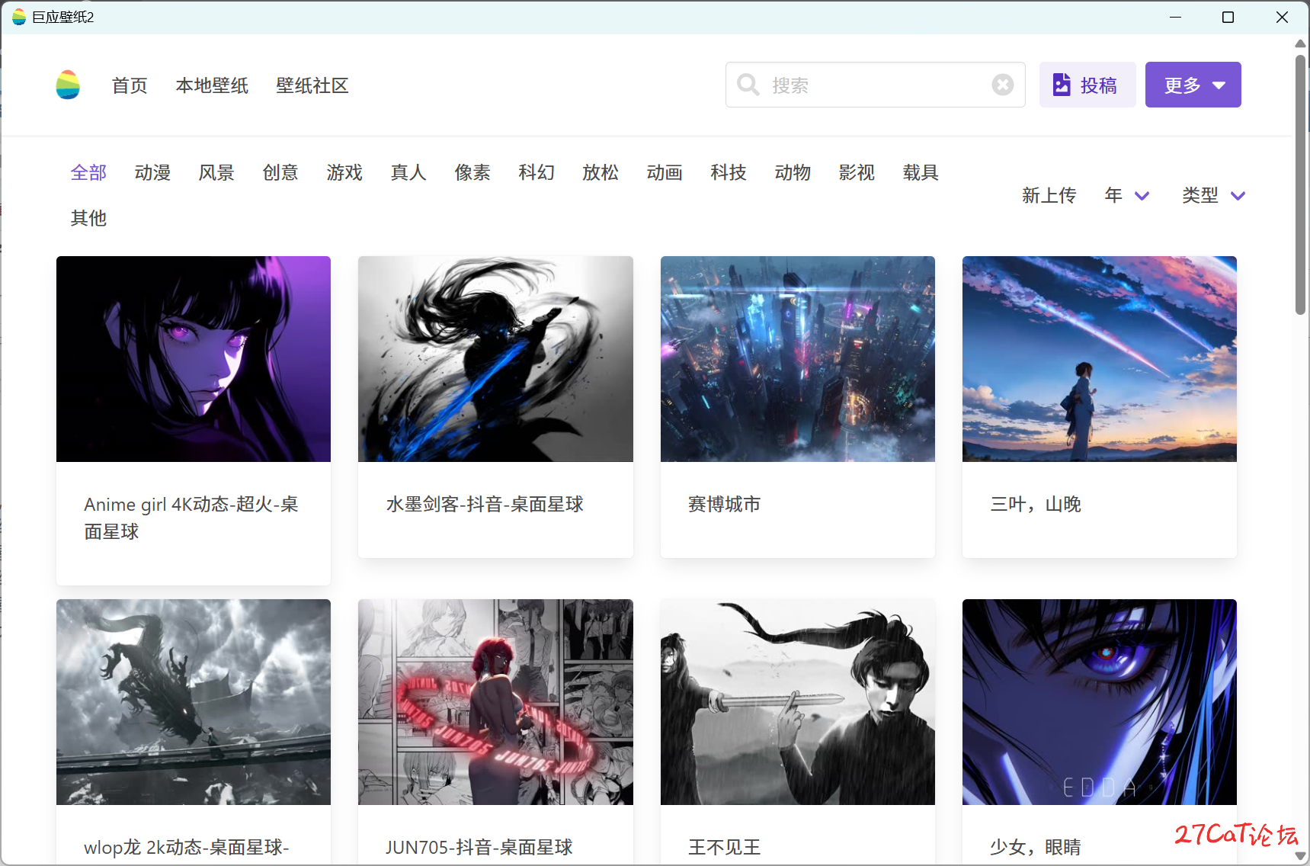Select the 动漫 category filter
1310x866 pixels.
[x=152, y=173]
